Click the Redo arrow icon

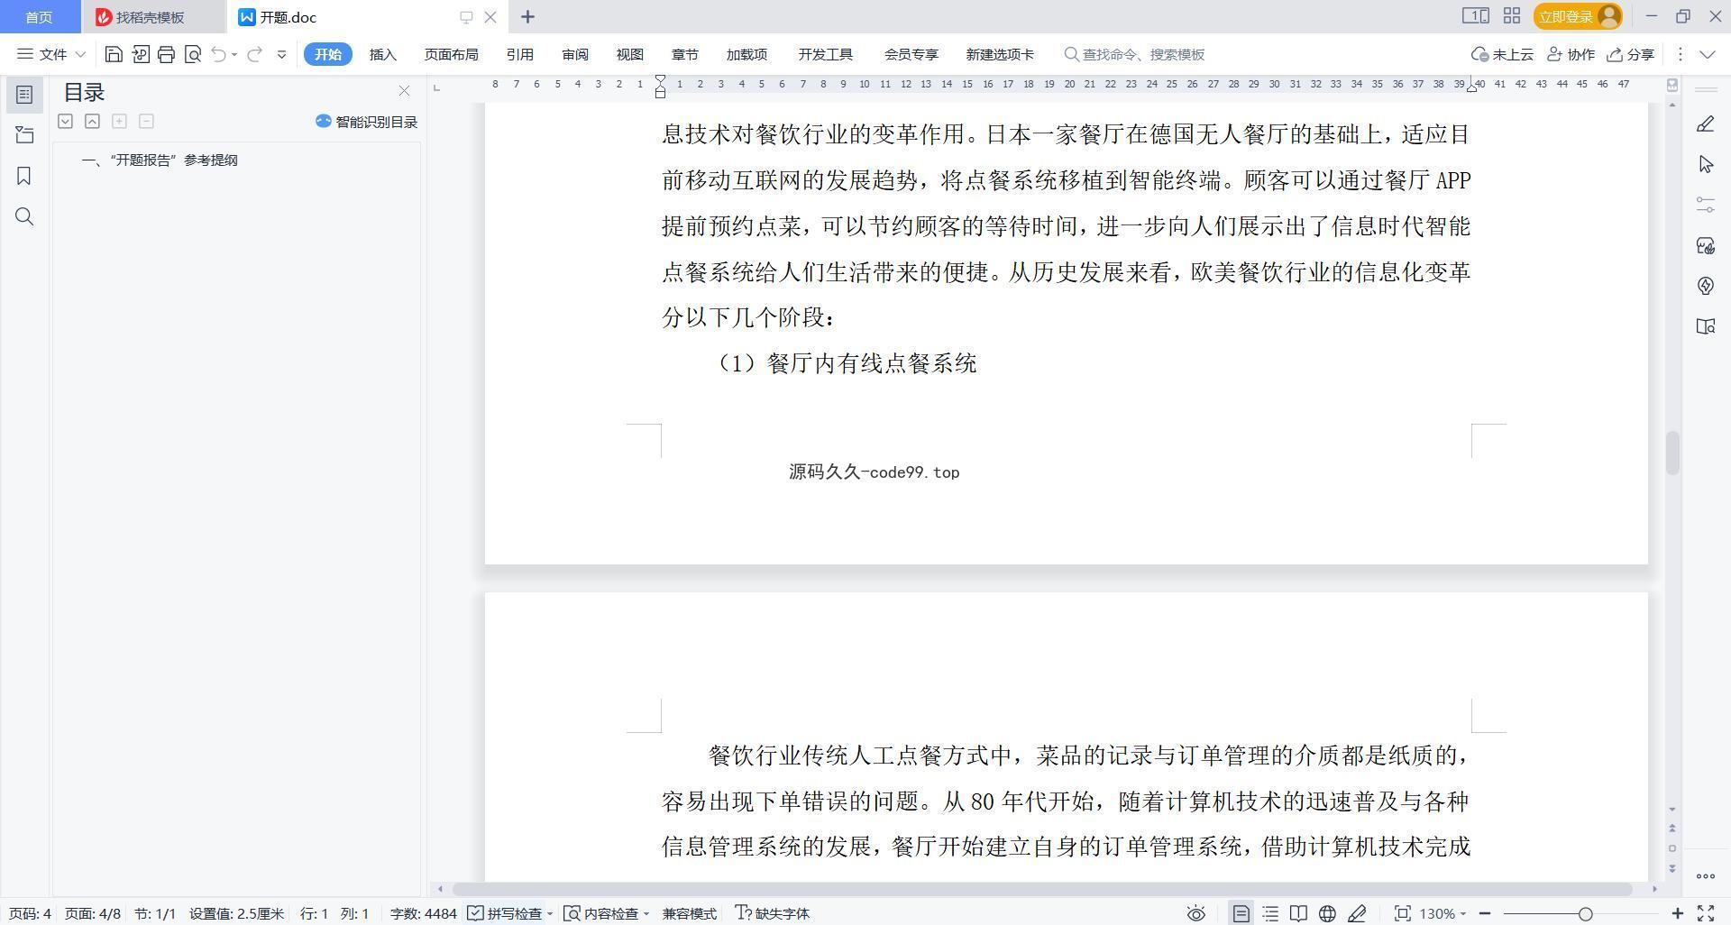(255, 54)
